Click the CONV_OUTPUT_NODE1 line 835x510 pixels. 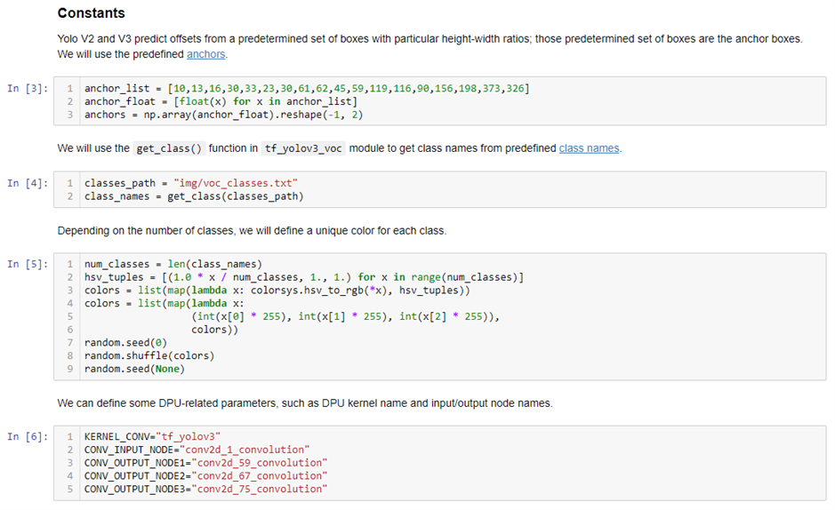coord(205,463)
